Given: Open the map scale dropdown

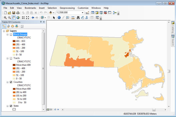Looking at the screenshot, I should [83, 13].
